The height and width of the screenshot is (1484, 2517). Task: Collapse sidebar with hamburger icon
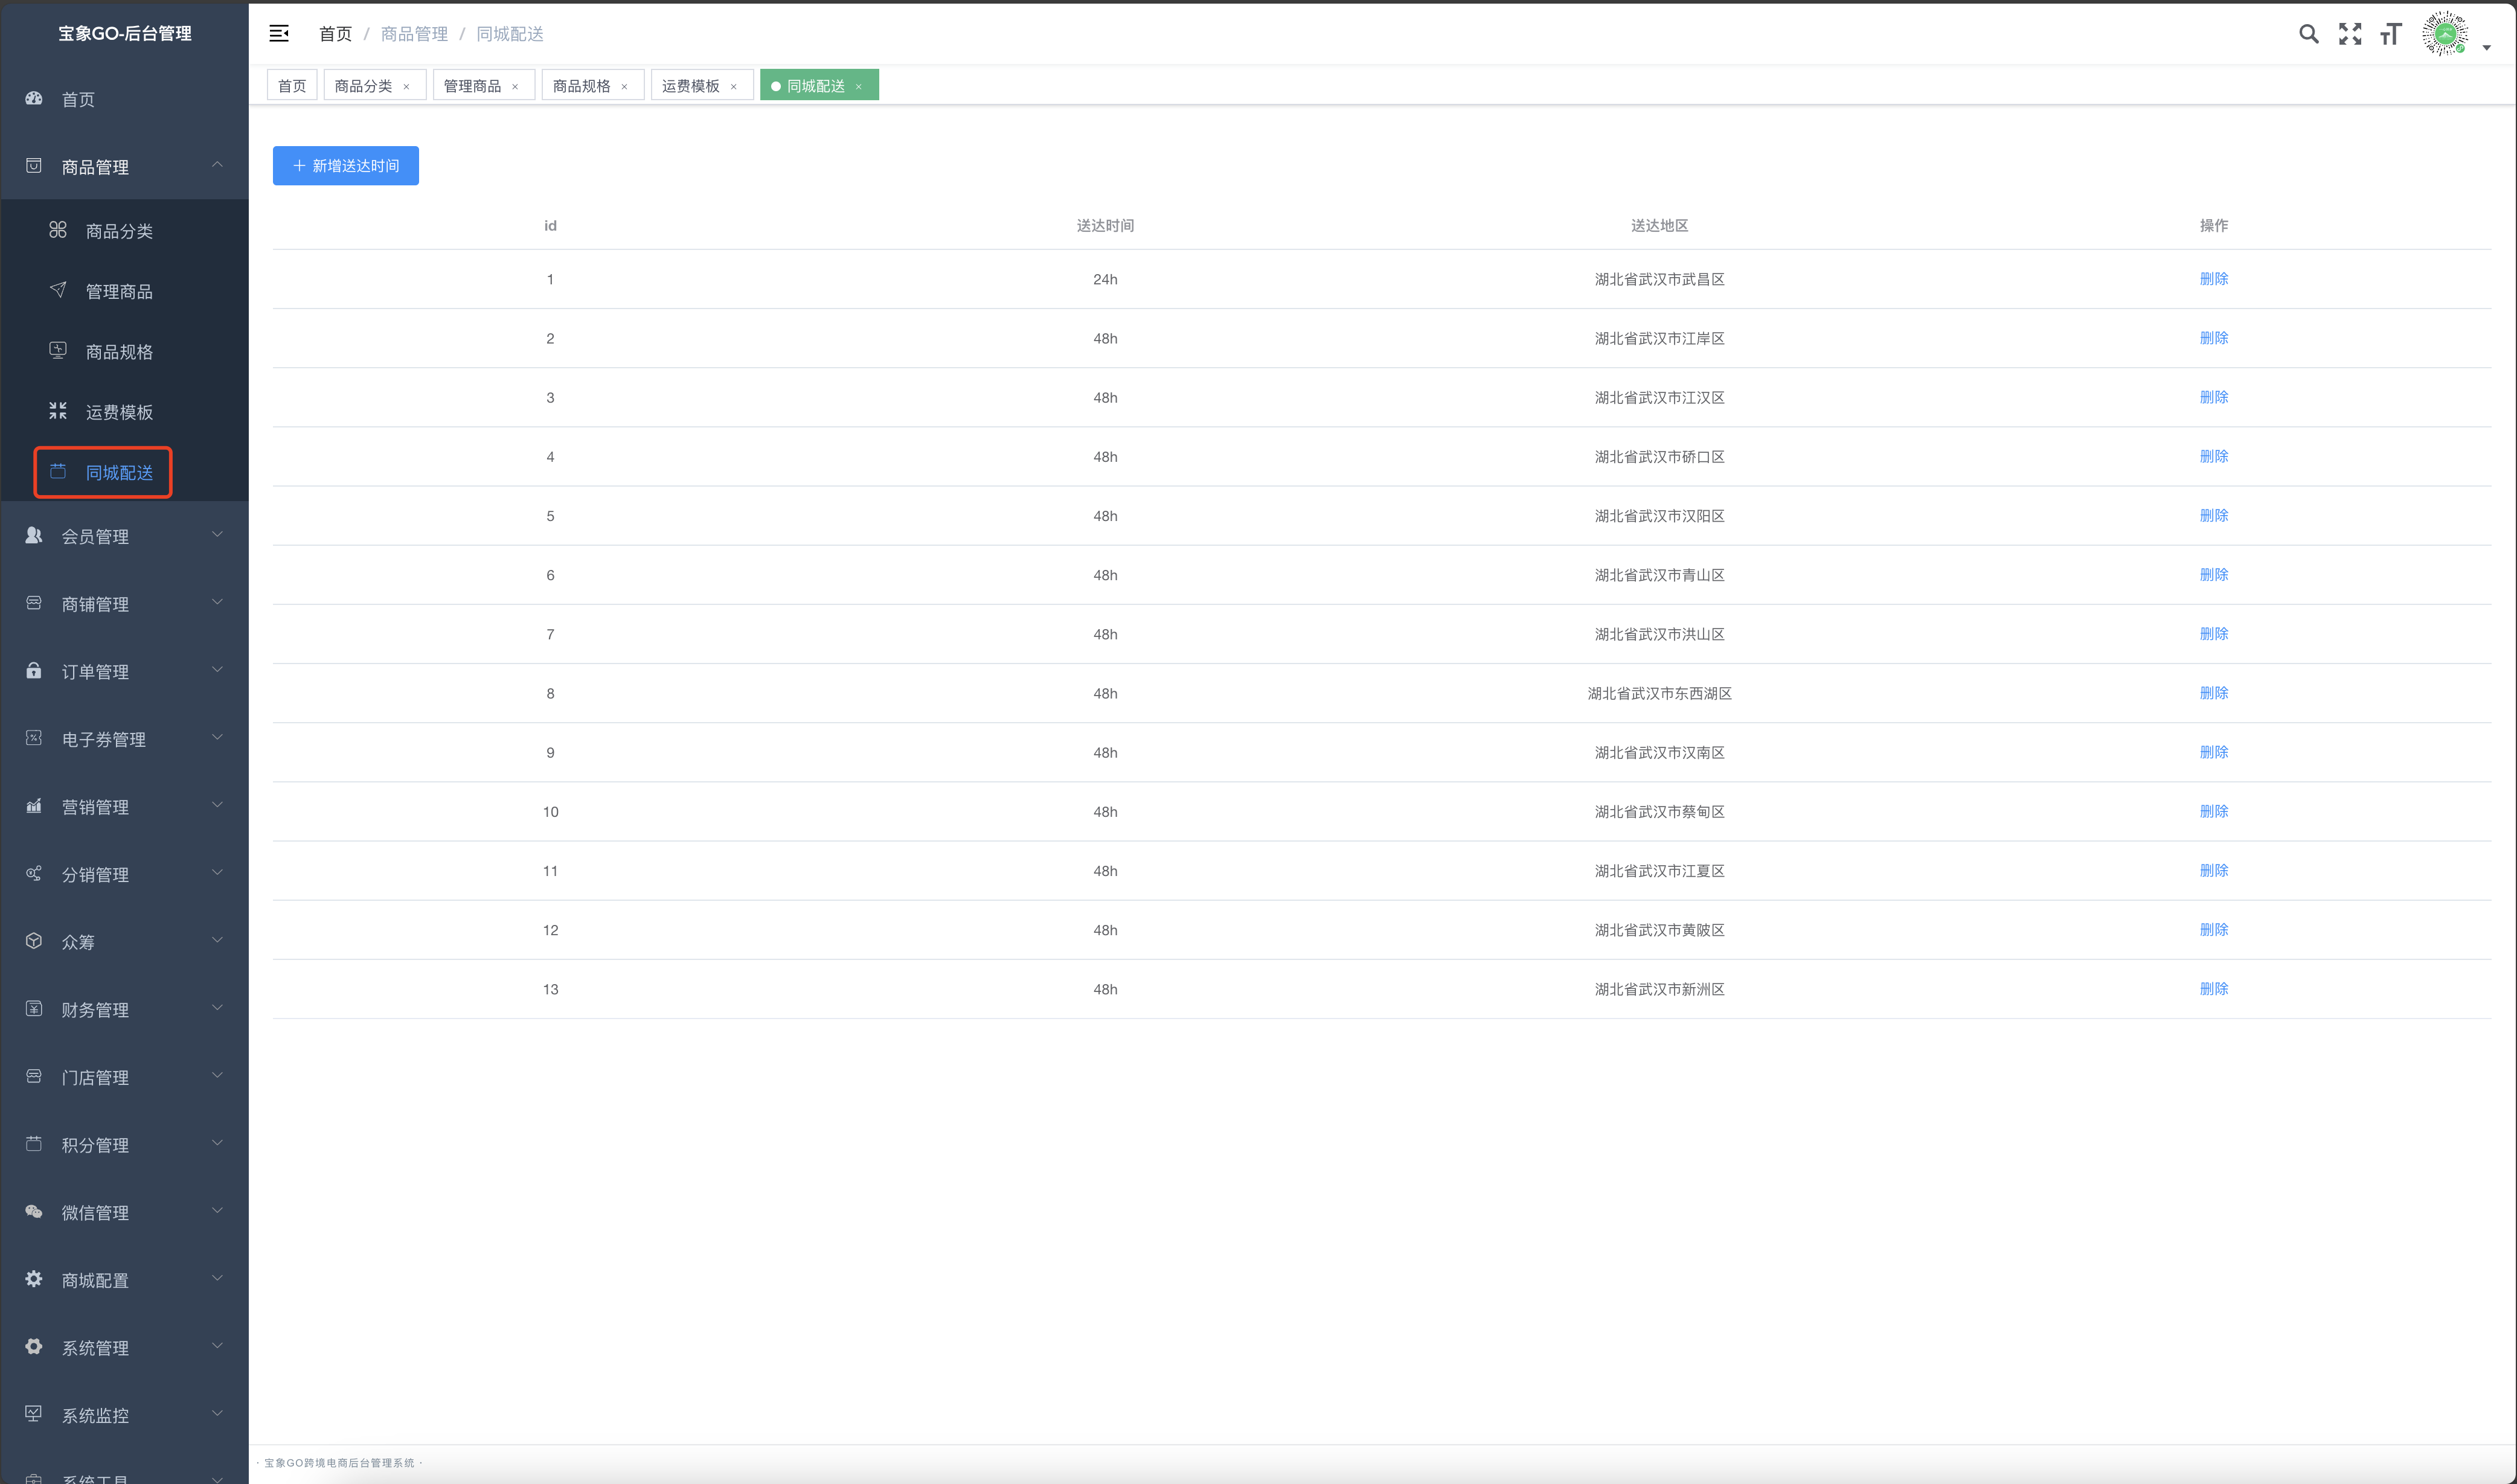coord(279,34)
